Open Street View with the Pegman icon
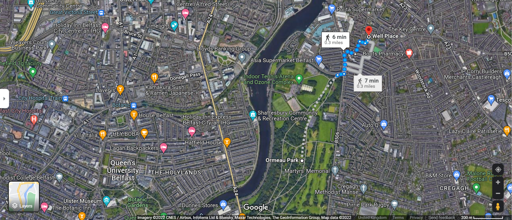 point(498,206)
